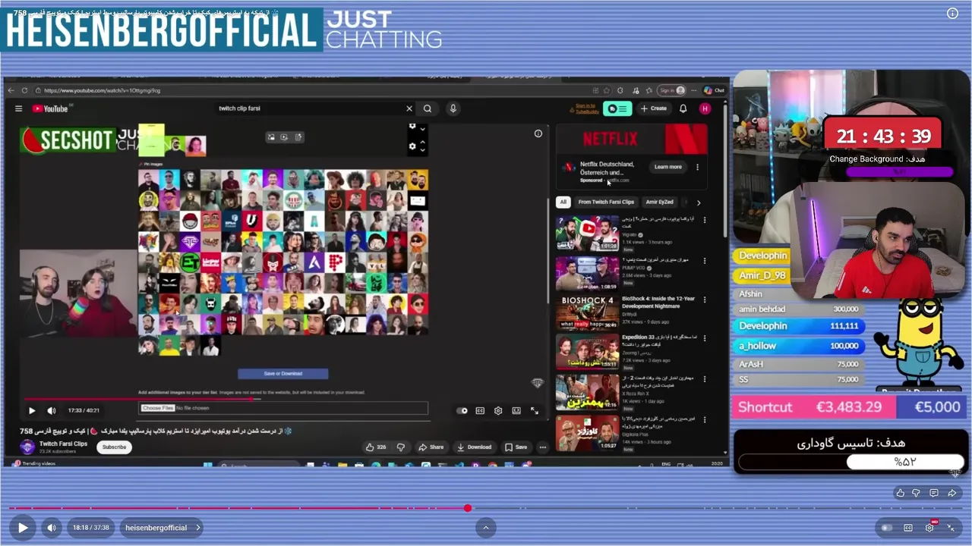Mute the outer video volume speaker
This screenshot has height=546, width=972.
tap(52, 528)
